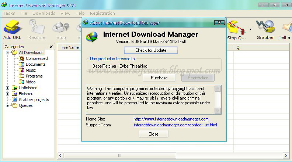This screenshot has width=292, height=162.
Task: Click the Add URL toolbar icon
Action: pos(12,28)
